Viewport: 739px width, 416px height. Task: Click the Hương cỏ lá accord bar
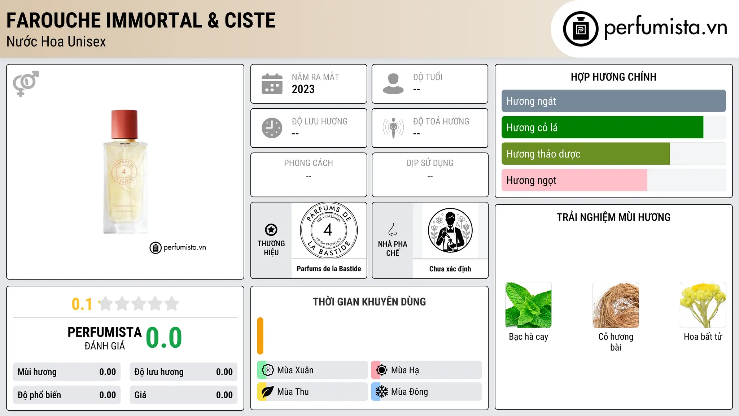[613, 127]
